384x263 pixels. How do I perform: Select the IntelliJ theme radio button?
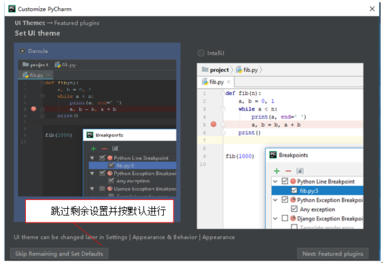[200, 53]
